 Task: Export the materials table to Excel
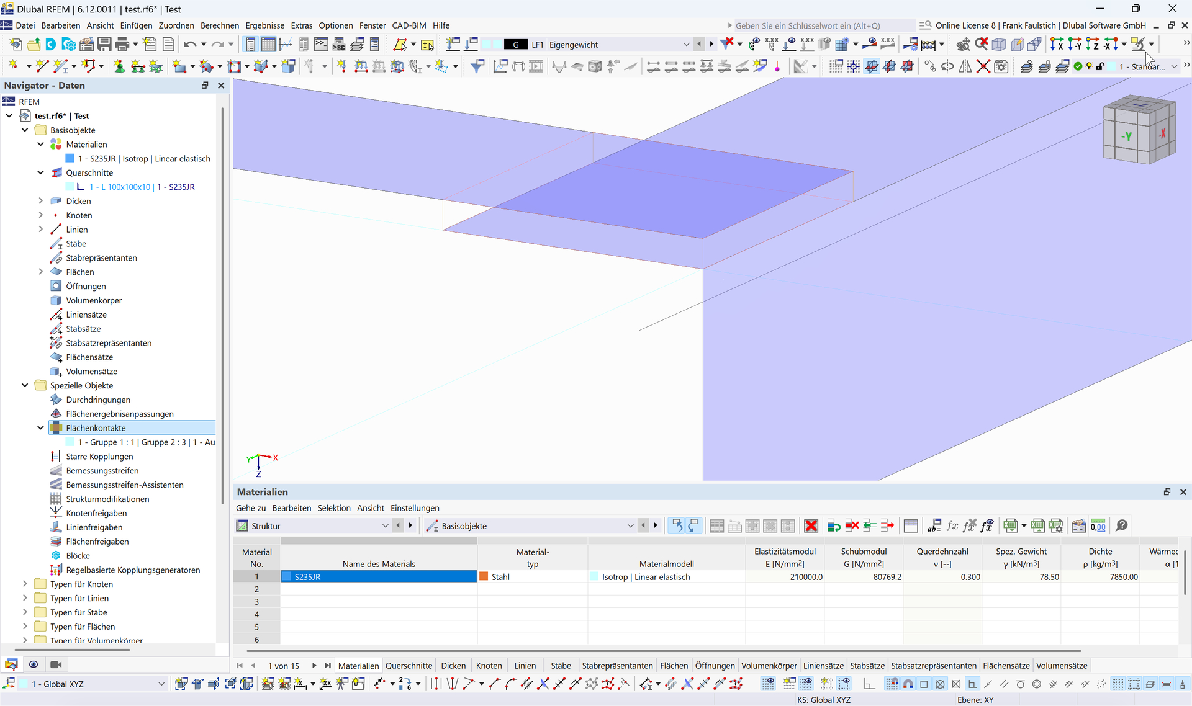pyautogui.click(x=1010, y=525)
